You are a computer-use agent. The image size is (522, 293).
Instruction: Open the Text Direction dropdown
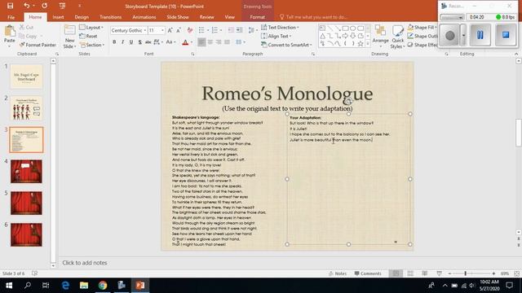(280, 27)
